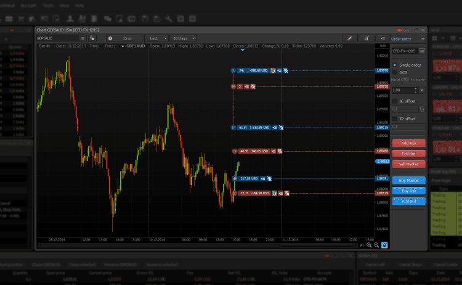The width and height of the screenshot is (462, 285).
Task: Cancel the blue 1,89970 order line
Action: 285,71
